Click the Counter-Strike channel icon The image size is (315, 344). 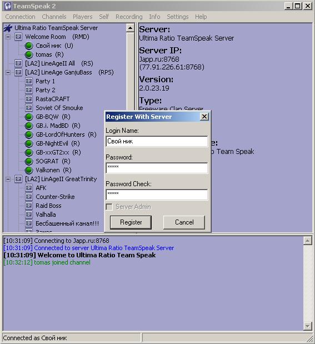pos(29,197)
